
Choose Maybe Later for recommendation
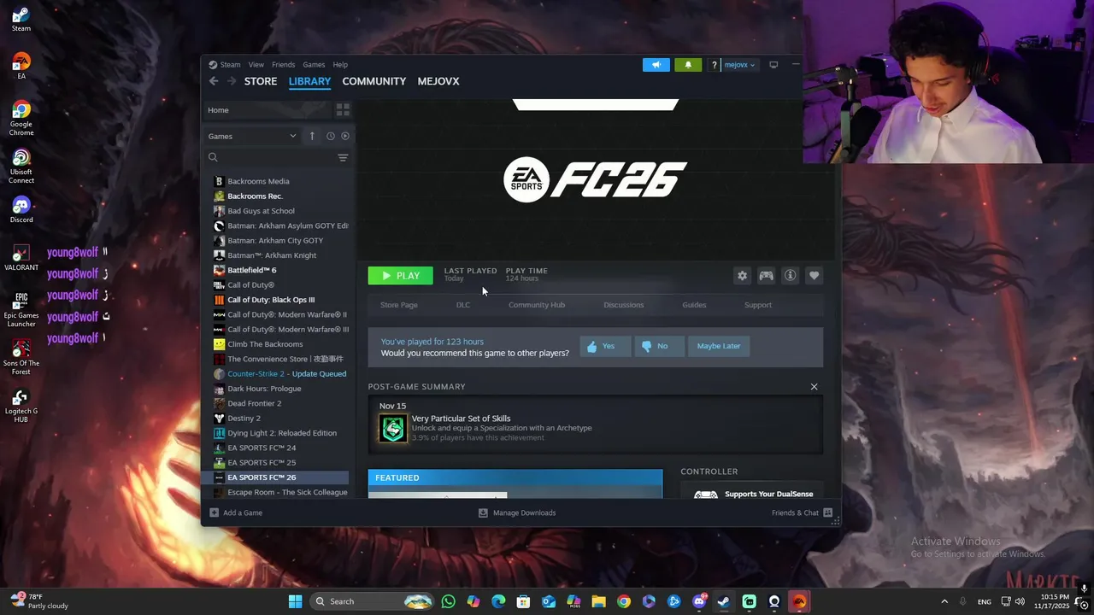pyautogui.click(x=719, y=346)
